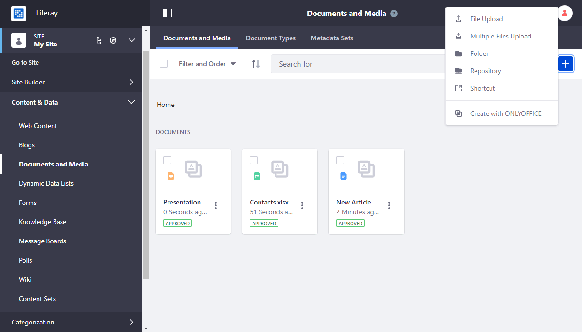Viewport: 582px width, 332px height.
Task: Open the Web Content sidebar link
Action: pos(38,126)
